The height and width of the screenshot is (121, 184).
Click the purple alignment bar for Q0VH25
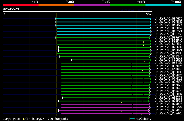coord(105,104)
